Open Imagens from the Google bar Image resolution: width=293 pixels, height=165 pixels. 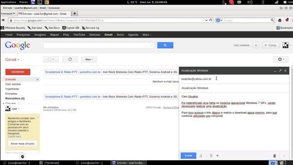coord(40,35)
